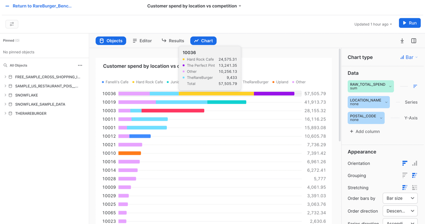Click Add column

click(x=365, y=131)
